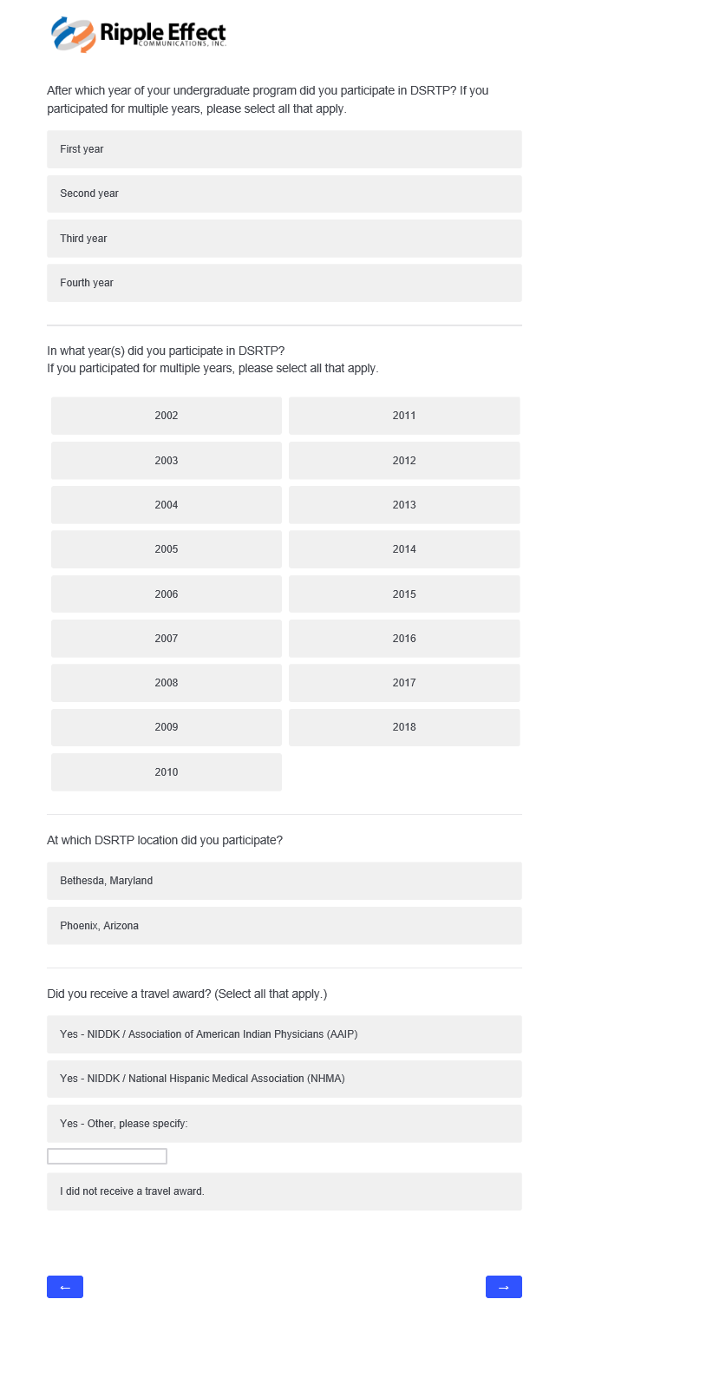Select the First year option
Image resolution: width=726 pixels, height=1391 pixels.
point(285,149)
